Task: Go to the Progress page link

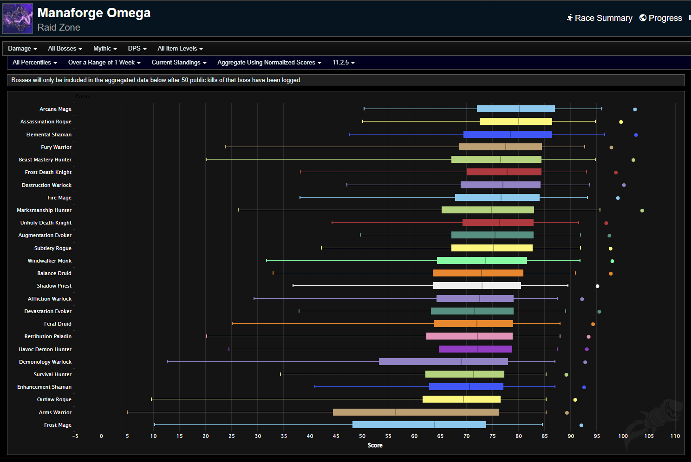Action: click(x=665, y=18)
